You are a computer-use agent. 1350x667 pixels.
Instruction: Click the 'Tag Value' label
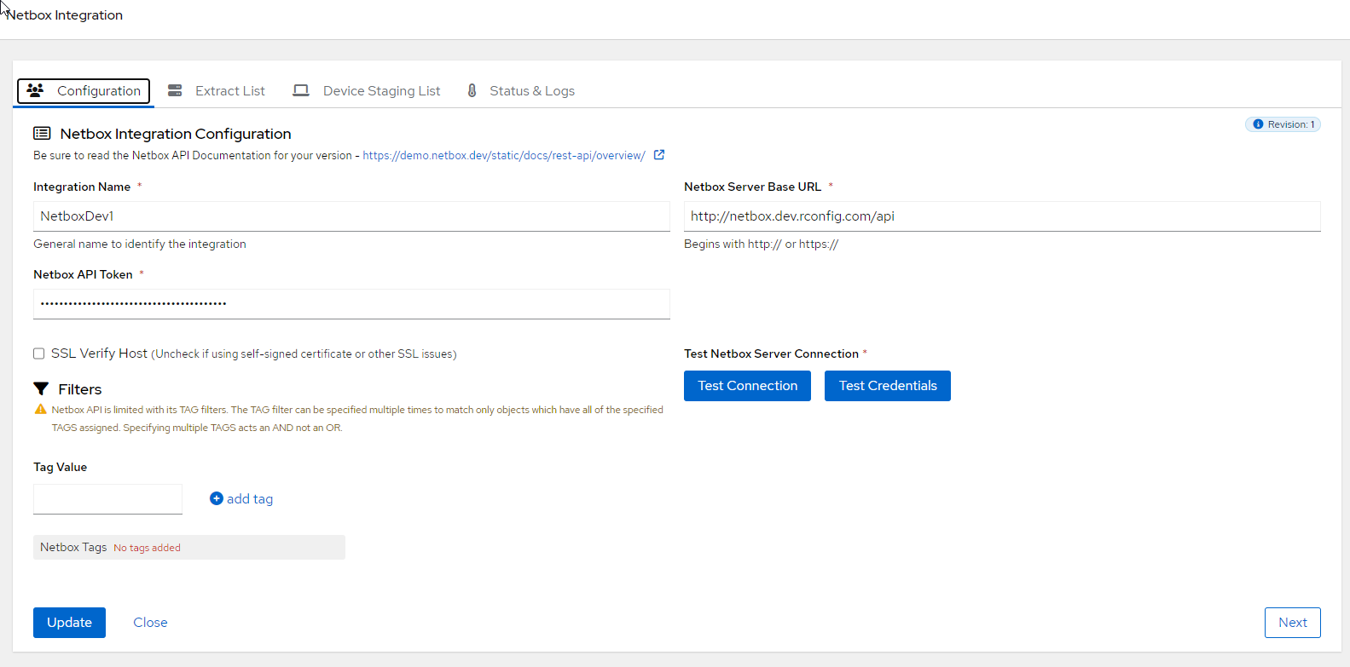click(x=60, y=467)
